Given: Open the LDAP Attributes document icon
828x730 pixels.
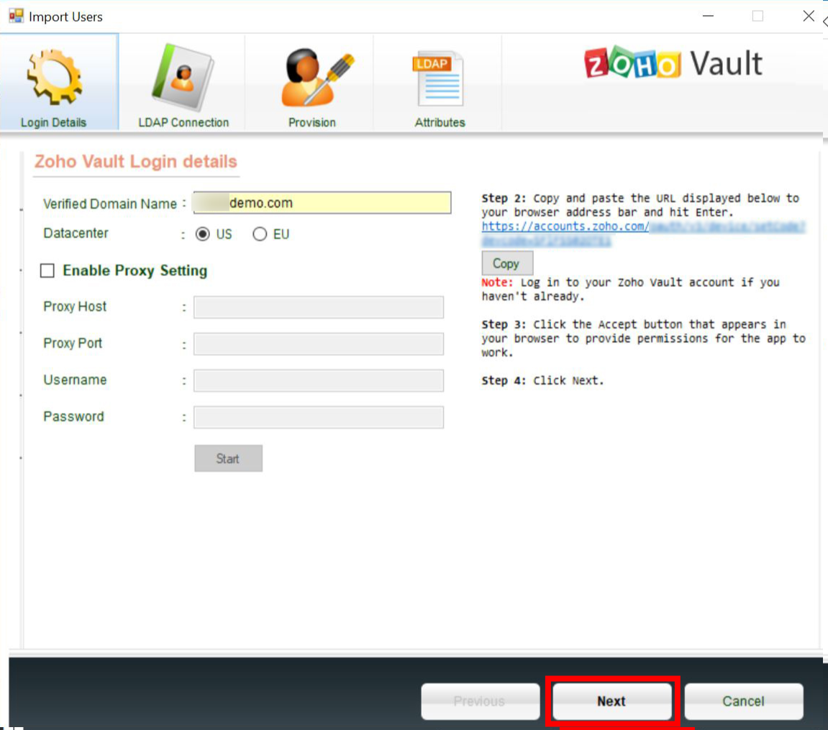Looking at the screenshot, I should (438, 78).
